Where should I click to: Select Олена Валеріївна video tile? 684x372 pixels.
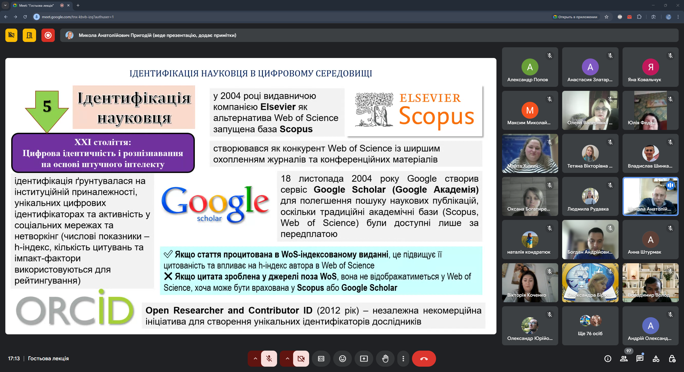590,110
